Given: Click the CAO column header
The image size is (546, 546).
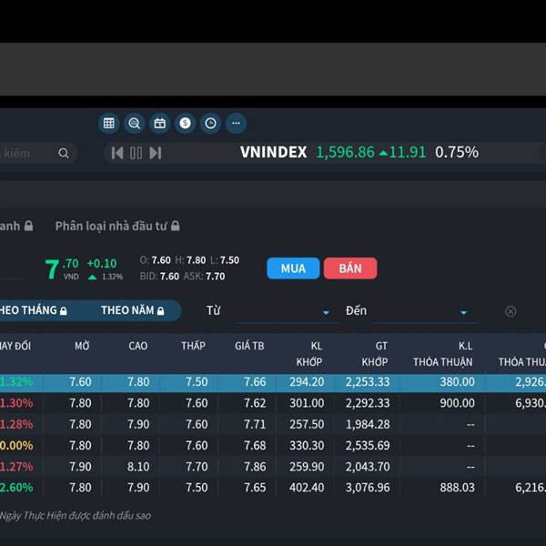Looking at the screenshot, I should coord(138,346).
